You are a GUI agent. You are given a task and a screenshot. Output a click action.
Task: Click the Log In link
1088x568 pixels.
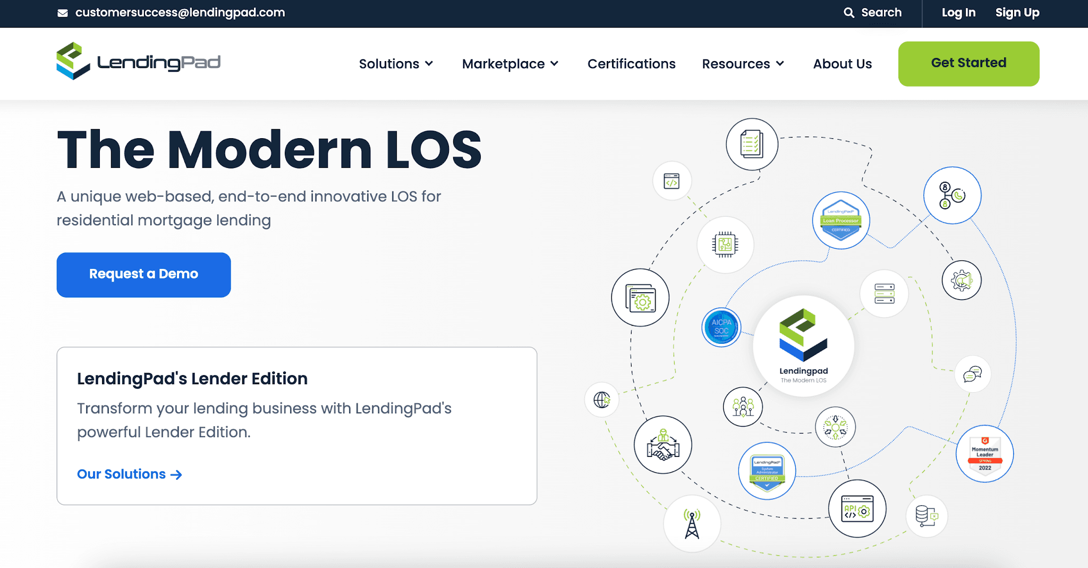click(x=958, y=13)
